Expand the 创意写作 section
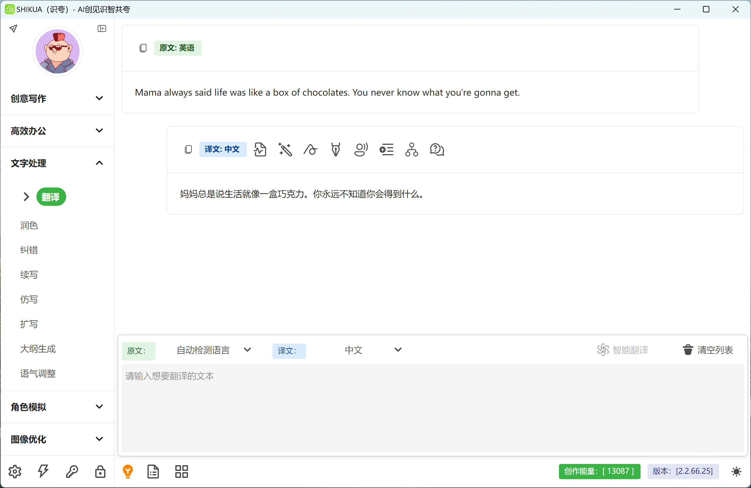751x488 pixels. click(x=57, y=98)
